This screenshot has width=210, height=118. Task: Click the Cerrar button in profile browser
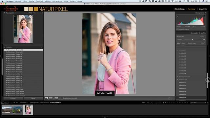[x=202, y=37]
